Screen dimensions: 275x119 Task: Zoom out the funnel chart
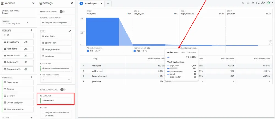270,44
